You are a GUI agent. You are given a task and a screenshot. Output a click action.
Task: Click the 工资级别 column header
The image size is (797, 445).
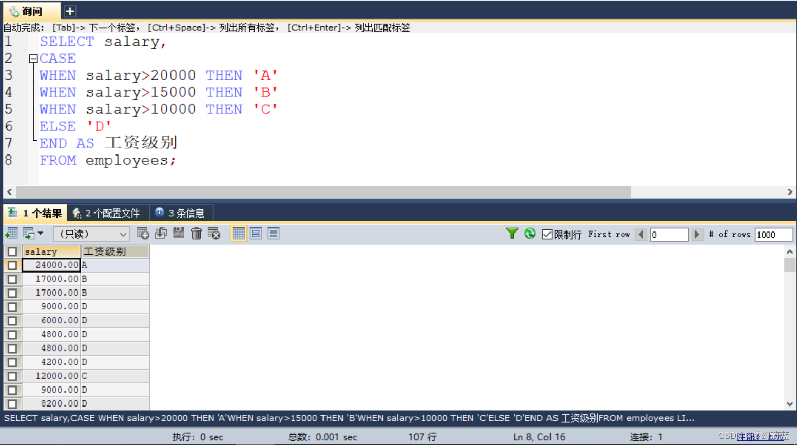coord(115,251)
